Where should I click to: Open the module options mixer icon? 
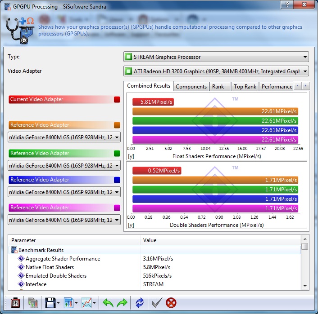coord(15,303)
